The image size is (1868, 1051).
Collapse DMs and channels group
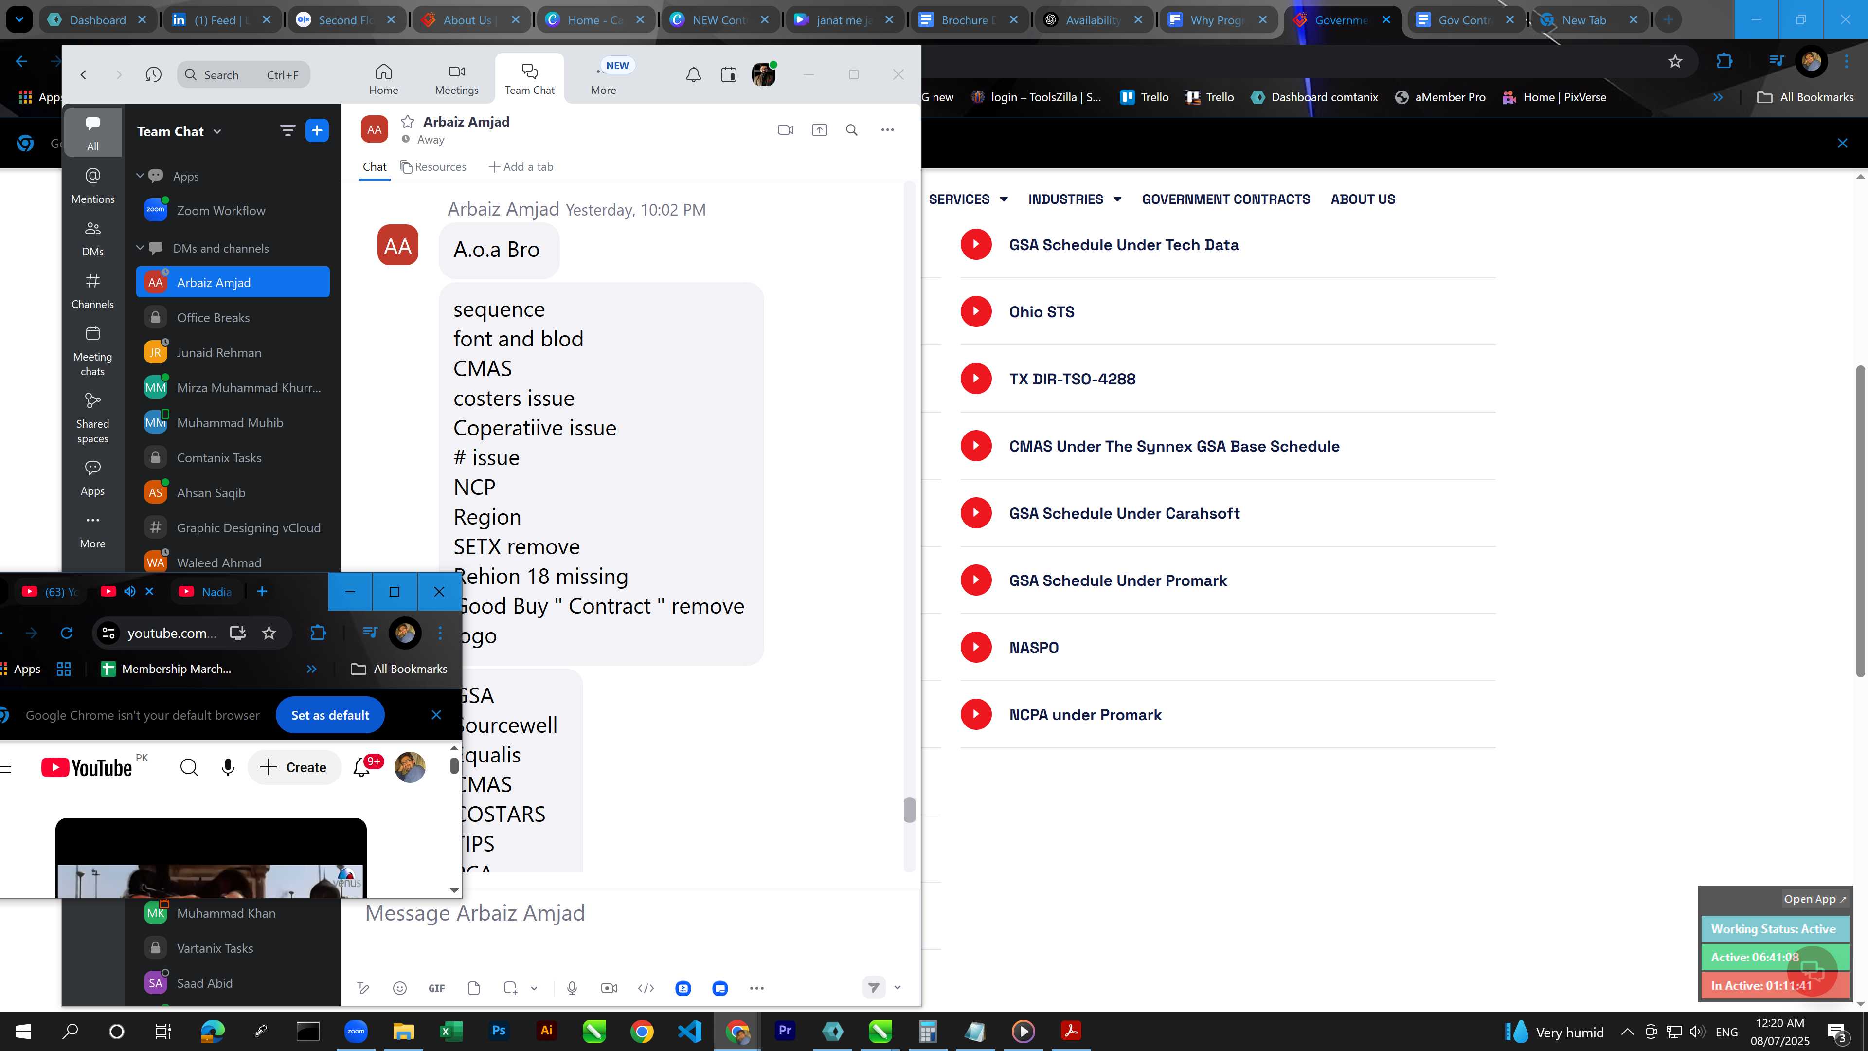click(x=140, y=247)
